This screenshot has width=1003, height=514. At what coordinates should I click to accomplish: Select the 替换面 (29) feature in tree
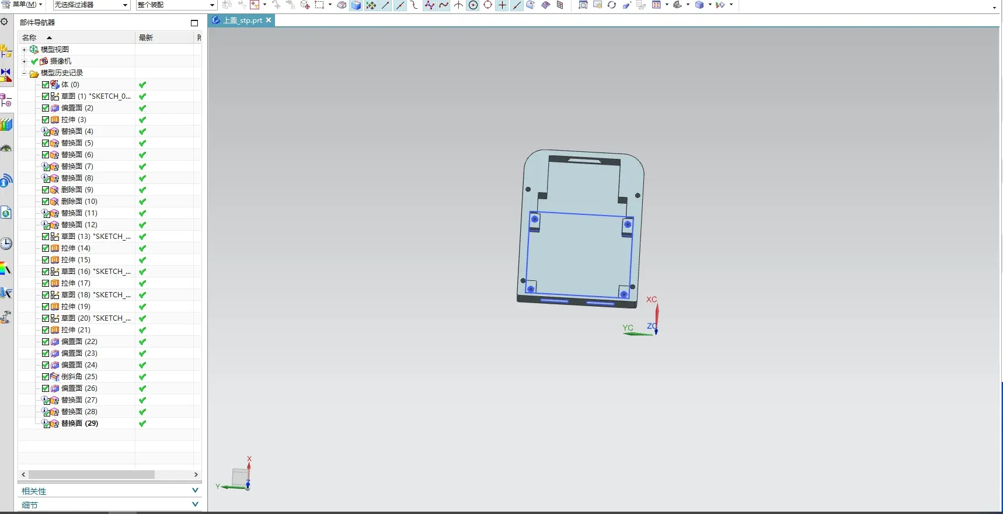pos(79,423)
